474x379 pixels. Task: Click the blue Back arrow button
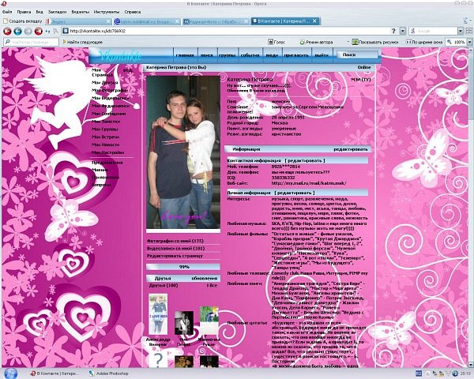17,31
